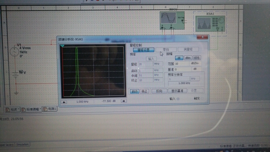Click the 停止 (stop) button in the analyzer

click(x=144, y=91)
